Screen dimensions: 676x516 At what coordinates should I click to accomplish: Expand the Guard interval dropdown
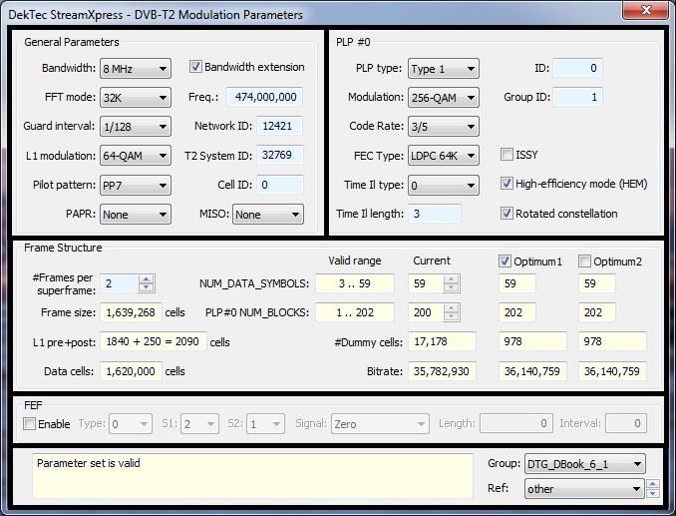136,127
